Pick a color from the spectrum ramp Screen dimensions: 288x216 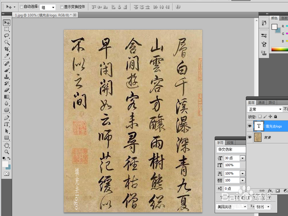coord(280,49)
